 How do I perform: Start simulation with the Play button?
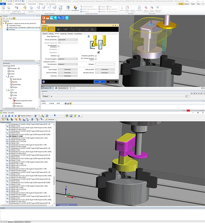[3, 116]
